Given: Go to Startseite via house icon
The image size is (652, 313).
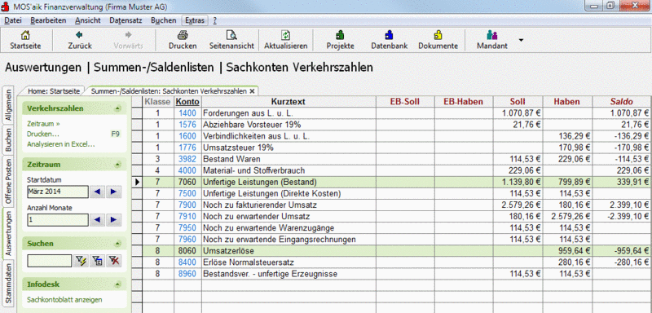Looking at the screenshot, I should click(x=25, y=35).
